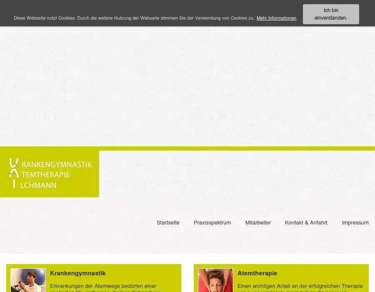Click the Krankengymnastik therapist photo thumbnail
Image resolution: width=375 pixels, height=292 pixels.
[x=28, y=280]
